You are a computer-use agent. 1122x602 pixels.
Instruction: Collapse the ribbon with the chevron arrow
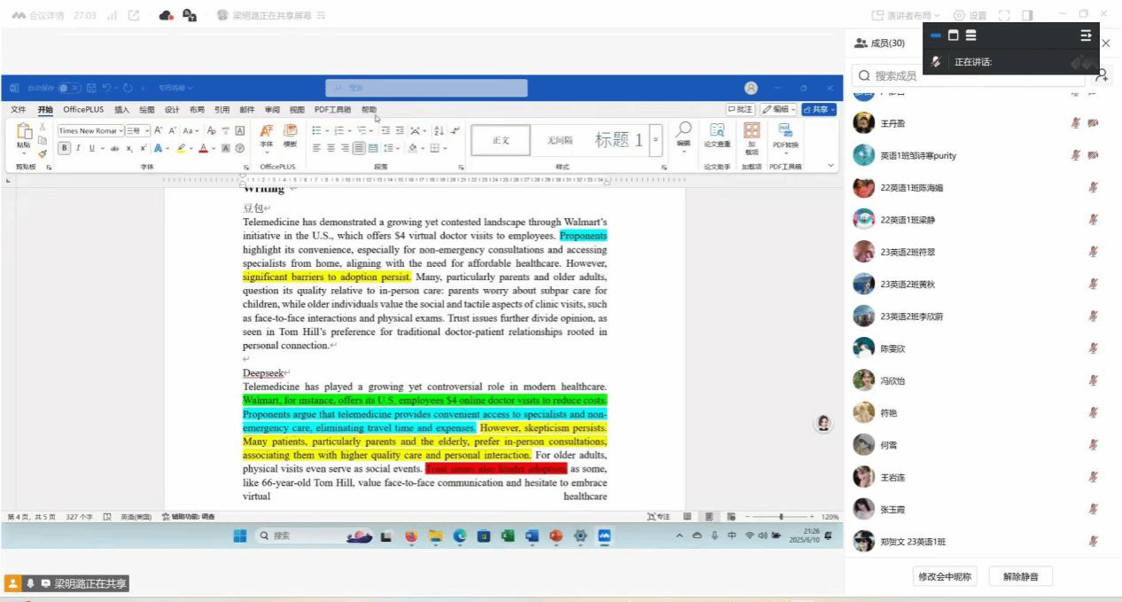[830, 166]
